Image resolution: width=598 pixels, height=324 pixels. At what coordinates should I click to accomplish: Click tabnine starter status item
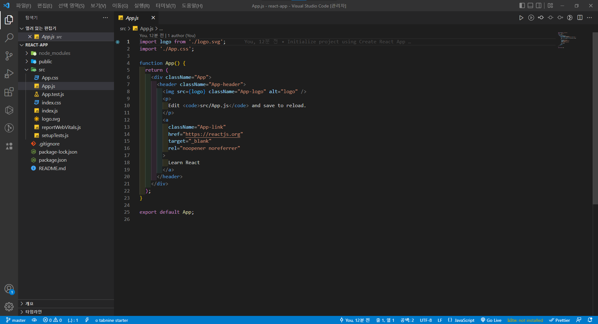click(112, 320)
